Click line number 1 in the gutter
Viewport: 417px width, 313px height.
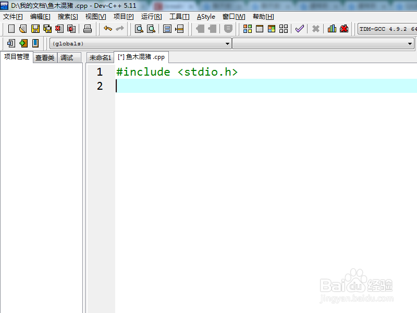(x=100, y=72)
